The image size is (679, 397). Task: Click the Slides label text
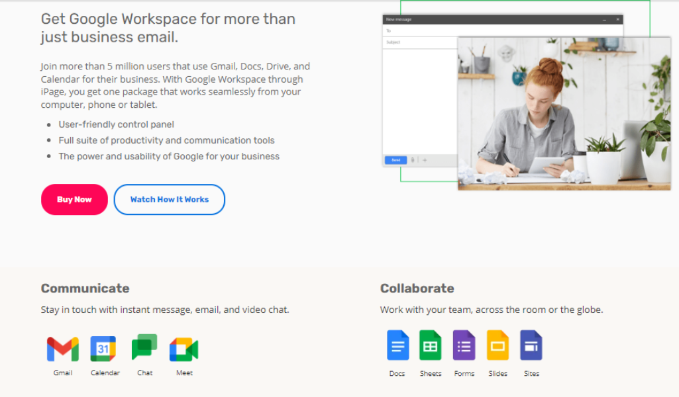click(x=498, y=374)
